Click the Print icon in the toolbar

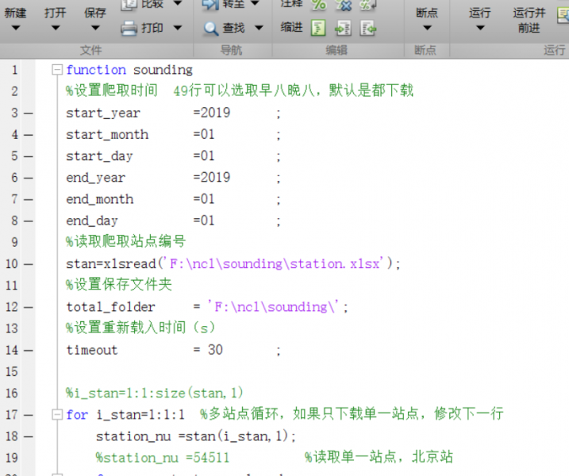coord(129,28)
